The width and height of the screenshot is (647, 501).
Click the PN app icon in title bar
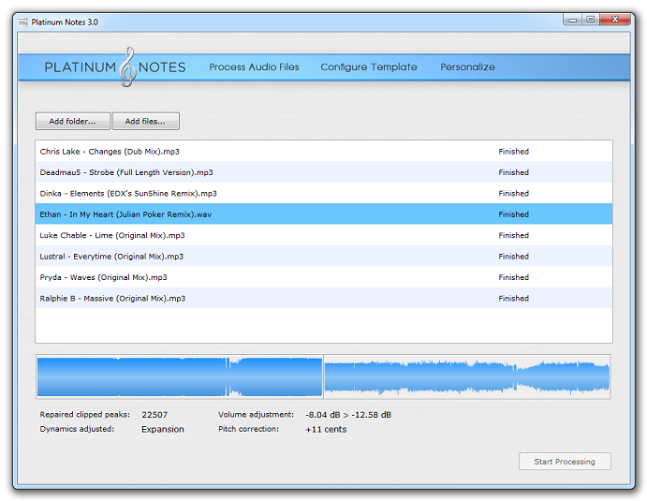23,22
